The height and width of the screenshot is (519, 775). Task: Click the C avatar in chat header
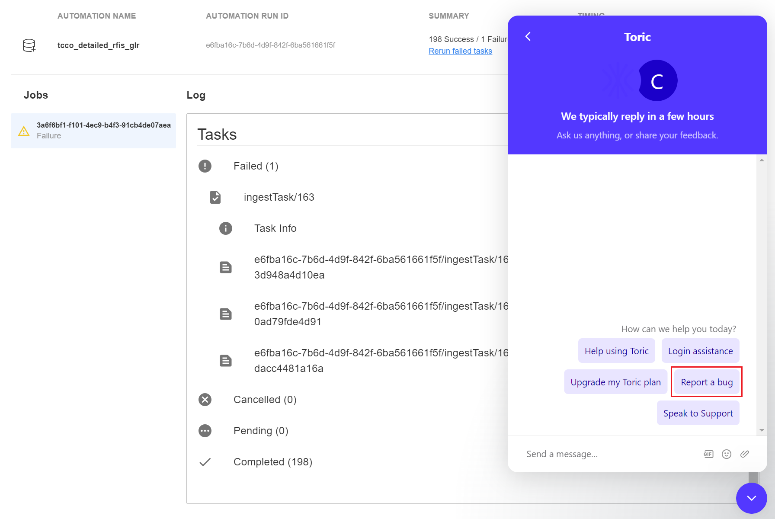[x=657, y=81]
